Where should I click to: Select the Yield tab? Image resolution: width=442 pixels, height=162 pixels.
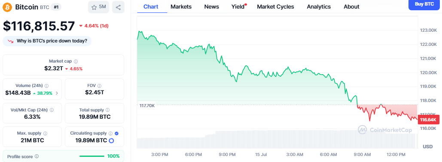tap(238, 7)
